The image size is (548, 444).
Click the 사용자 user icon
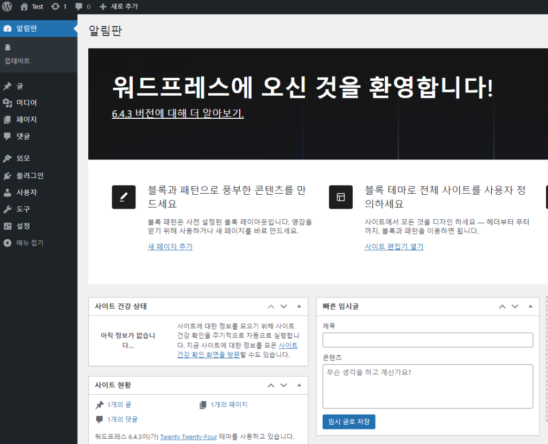(7, 193)
